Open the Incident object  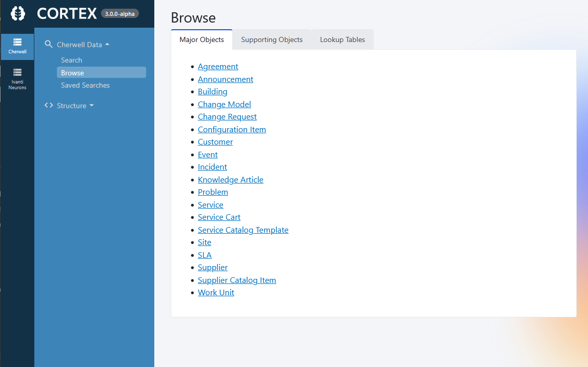click(212, 167)
